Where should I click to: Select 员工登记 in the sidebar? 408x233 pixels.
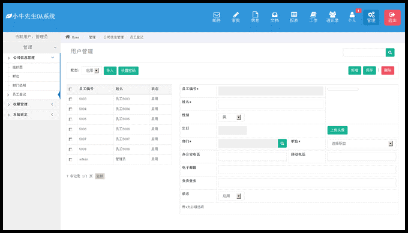coord(19,94)
